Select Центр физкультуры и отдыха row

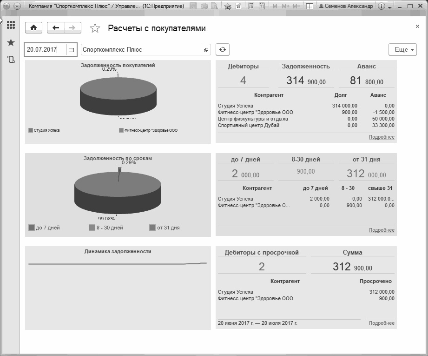coord(306,119)
